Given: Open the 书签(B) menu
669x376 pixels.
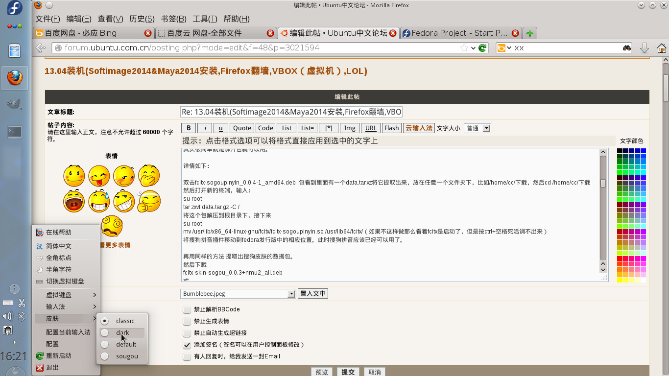Looking at the screenshot, I should (x=173, y=19).
